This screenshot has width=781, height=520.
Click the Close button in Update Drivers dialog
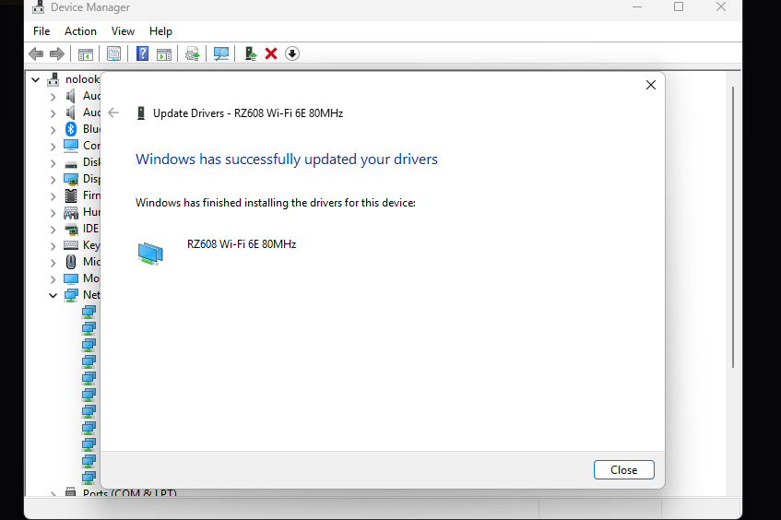(623, 469)
